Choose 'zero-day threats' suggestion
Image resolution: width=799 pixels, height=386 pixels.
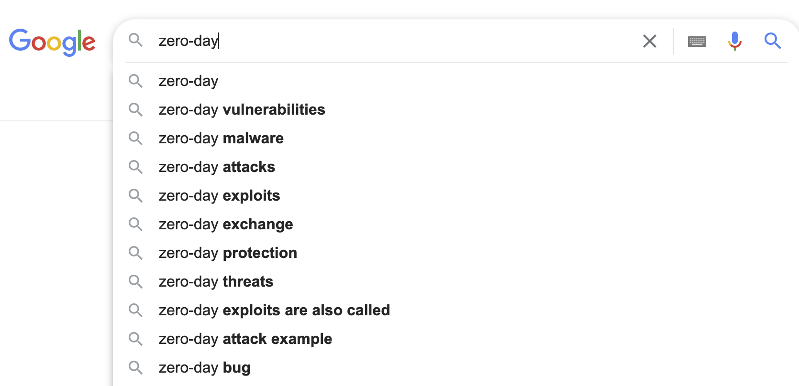click(216, 282)
